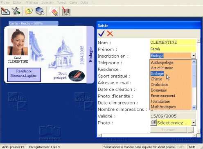Choose Civilisation from the list
Screen dimensions: 203x149
[x=160, y=85]
